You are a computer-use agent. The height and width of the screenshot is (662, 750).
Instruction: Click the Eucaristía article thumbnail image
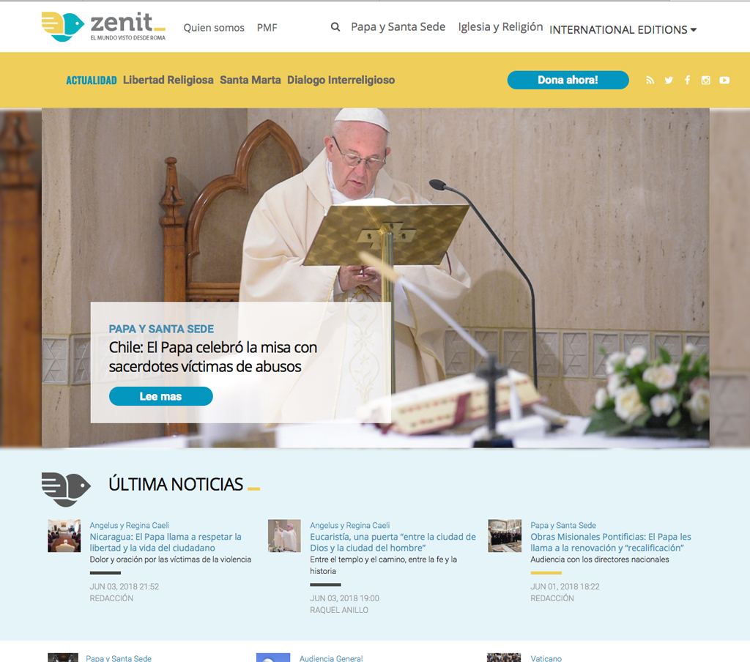pyautogui.click(x=284, y=536)
